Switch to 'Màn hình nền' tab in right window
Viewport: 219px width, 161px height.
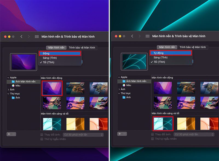167,47
